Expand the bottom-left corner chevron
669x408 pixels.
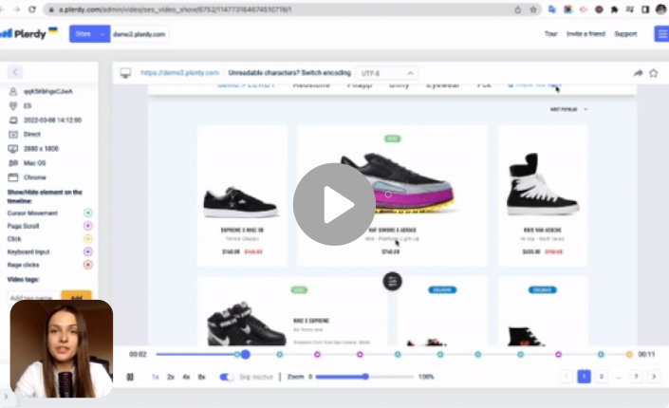point(6,397)
